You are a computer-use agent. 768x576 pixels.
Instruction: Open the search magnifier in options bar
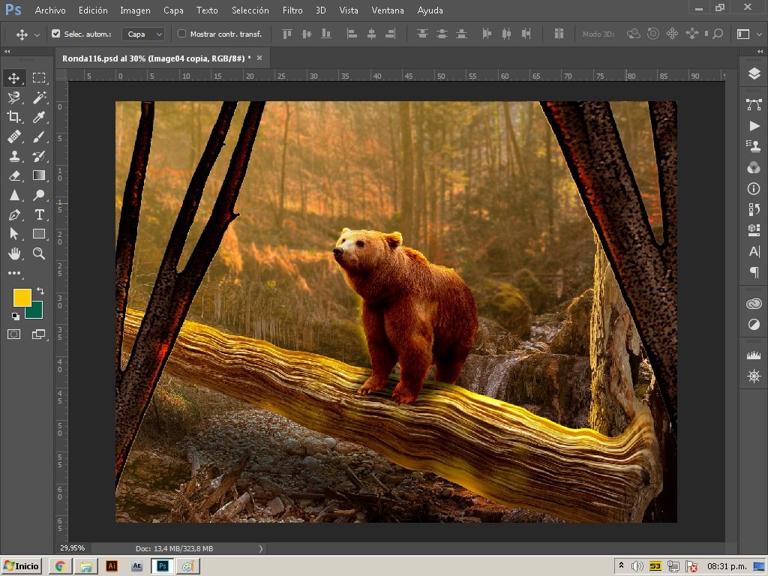(718, 34)
